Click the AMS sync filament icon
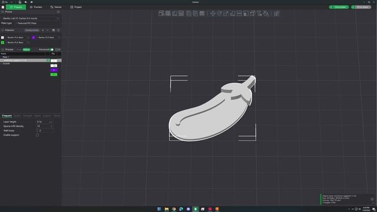 (x=54, y=30)
